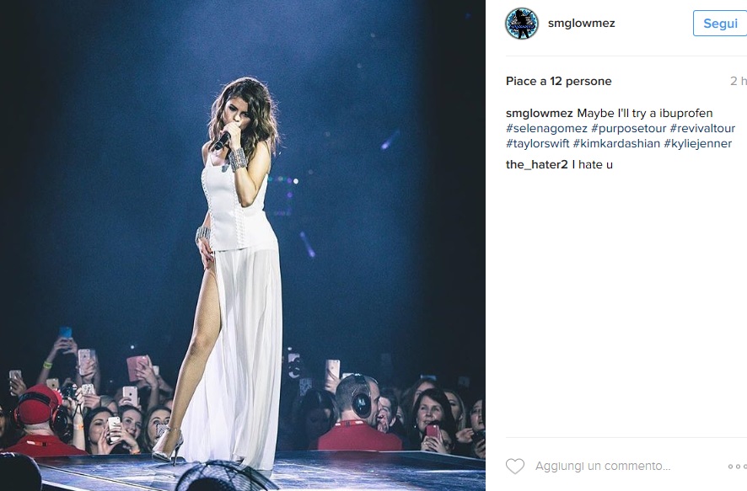Open the #kimkardashian hashtag
The height and width of the screenshot is (491, 747).
616,144
